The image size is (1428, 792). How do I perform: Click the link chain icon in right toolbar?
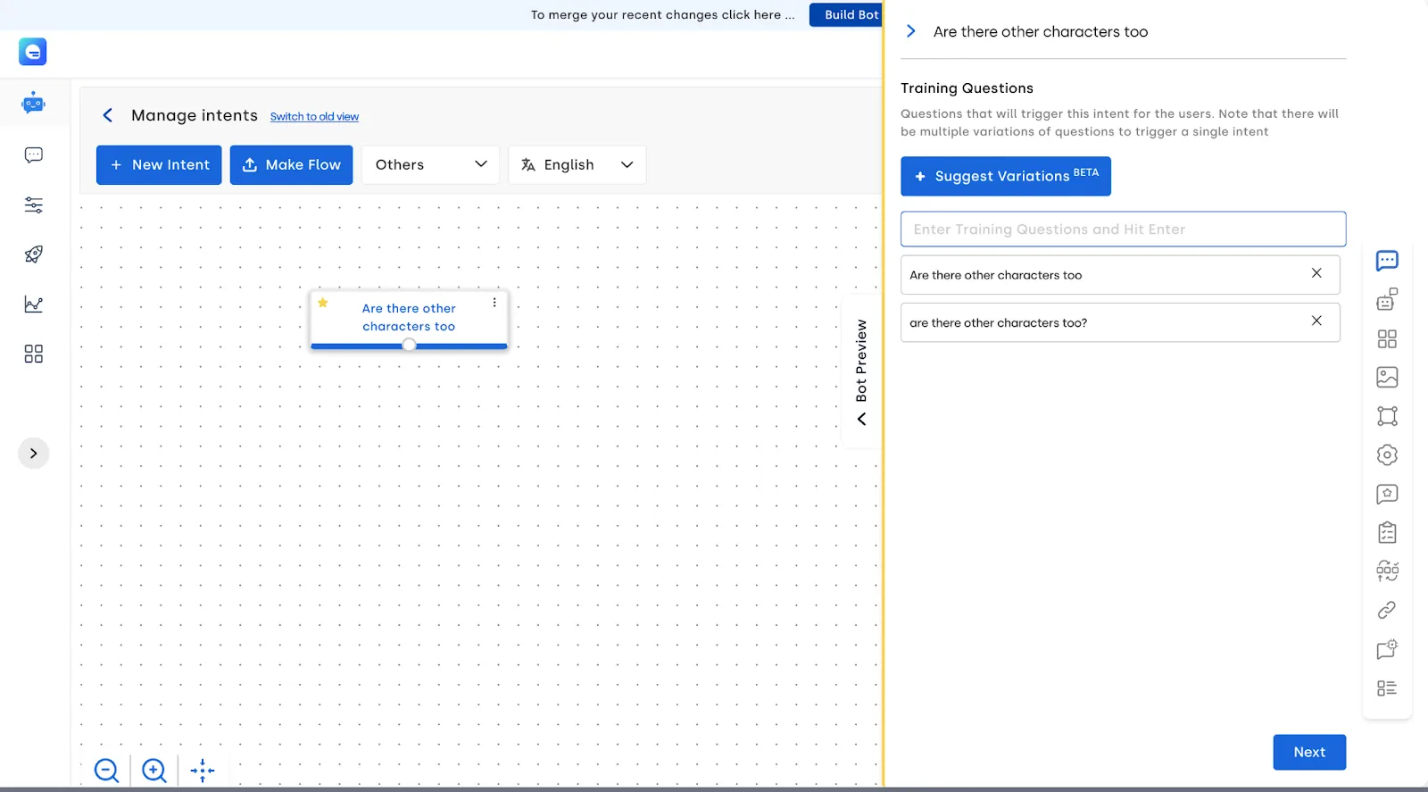point(1387,611)
